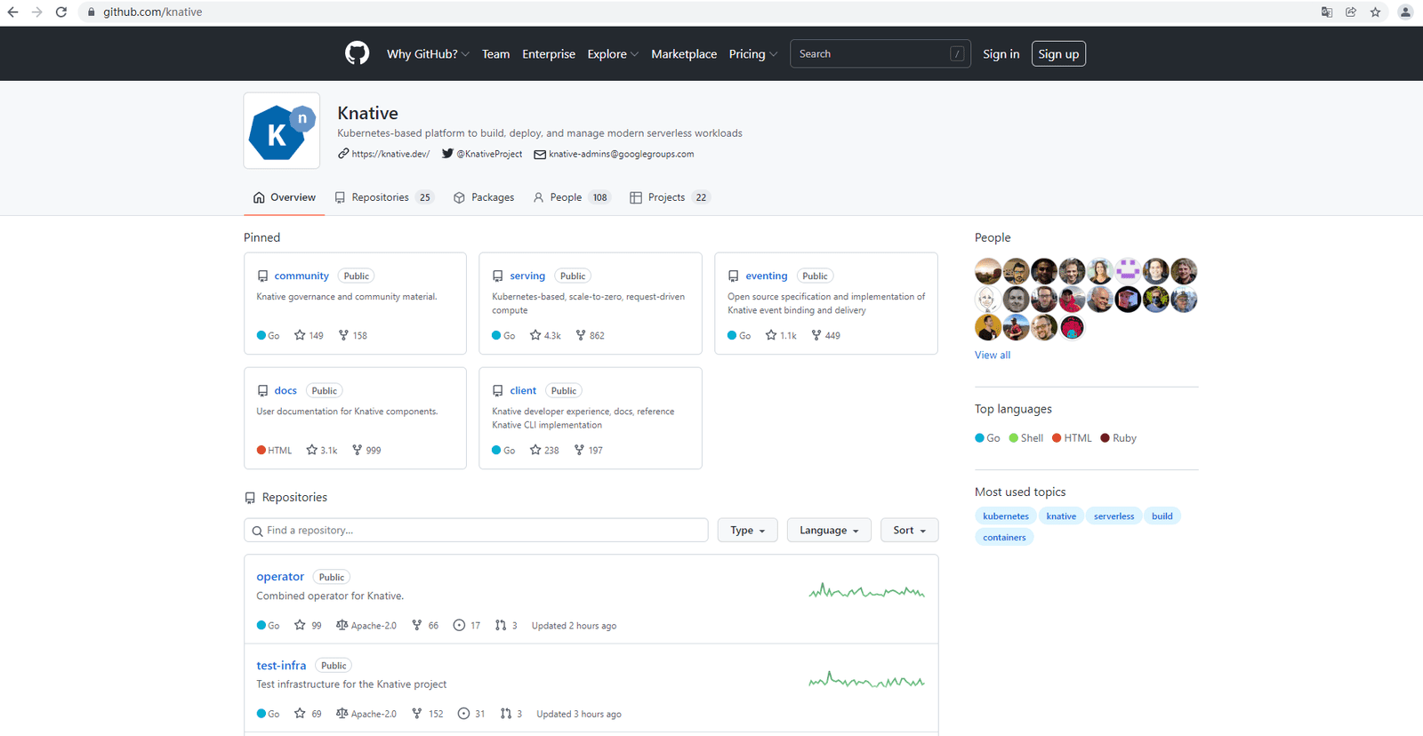This screenshot has height=736, width=1423.
Task: Click the Knative organization avatar logo
Action: (x=282, y=131)
